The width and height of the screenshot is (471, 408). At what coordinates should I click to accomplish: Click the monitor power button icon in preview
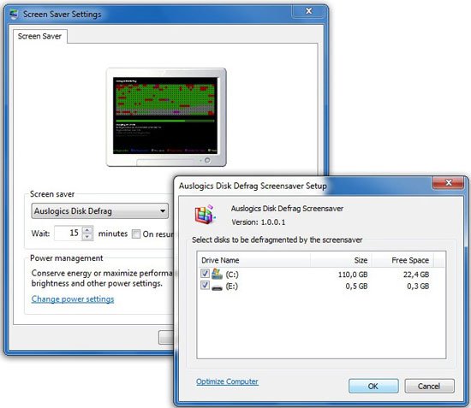click(207, 161)
